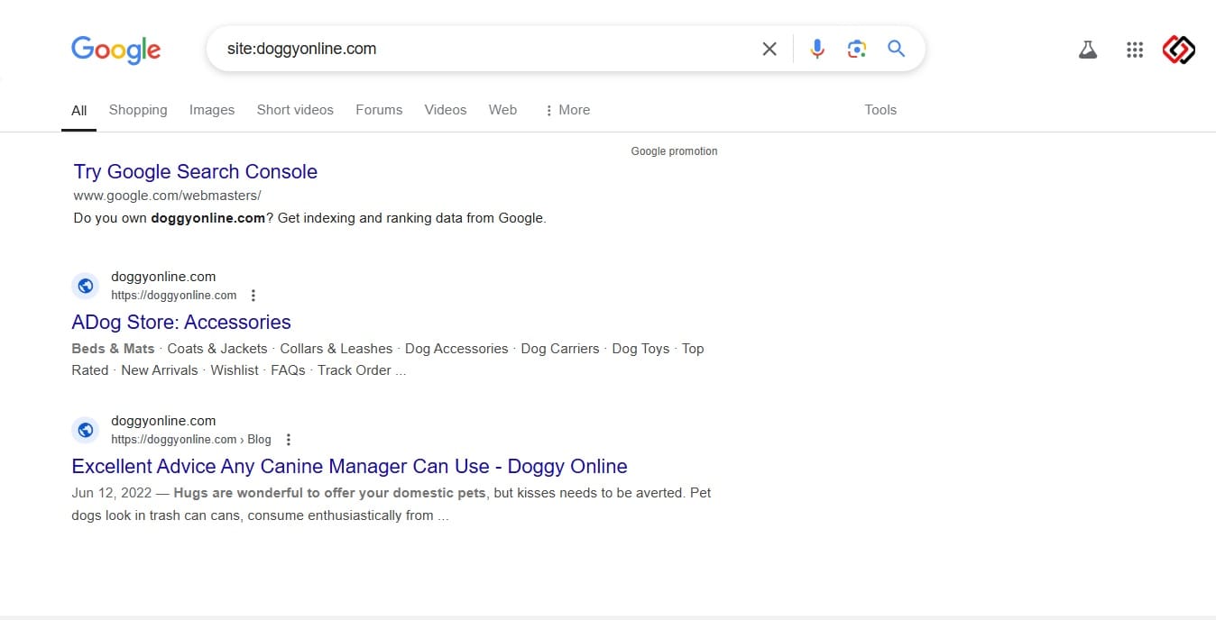This screenshot has height=620, width=1216.
Task: Expand the More search filters
Action: click(x=567, y=110)
